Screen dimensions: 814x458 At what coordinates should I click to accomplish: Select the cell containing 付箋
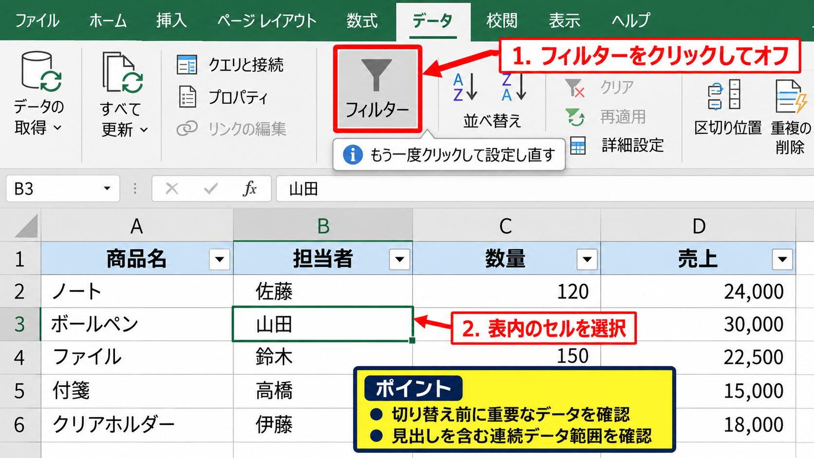(137, 391)
